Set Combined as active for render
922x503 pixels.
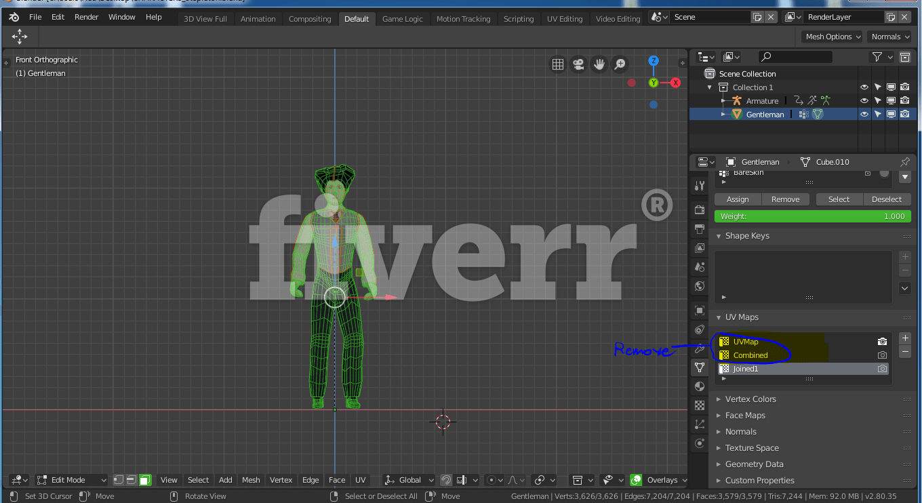(x=882, y=355)
